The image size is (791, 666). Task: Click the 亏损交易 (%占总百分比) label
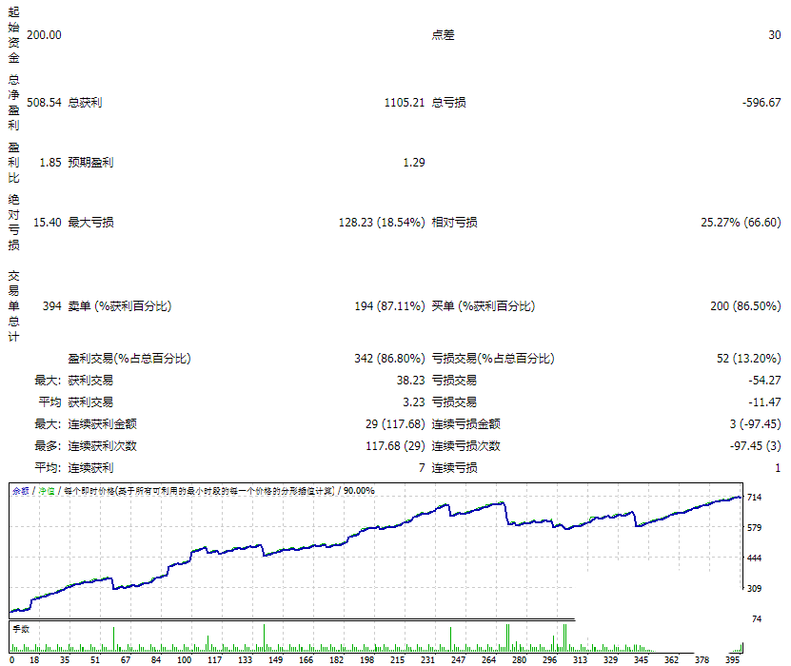pos(492,359)
